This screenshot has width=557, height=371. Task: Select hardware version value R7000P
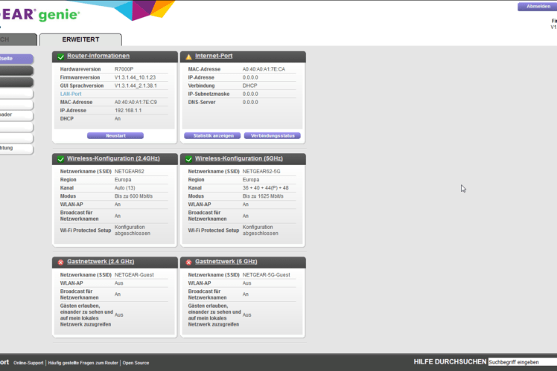coord(124,69)
